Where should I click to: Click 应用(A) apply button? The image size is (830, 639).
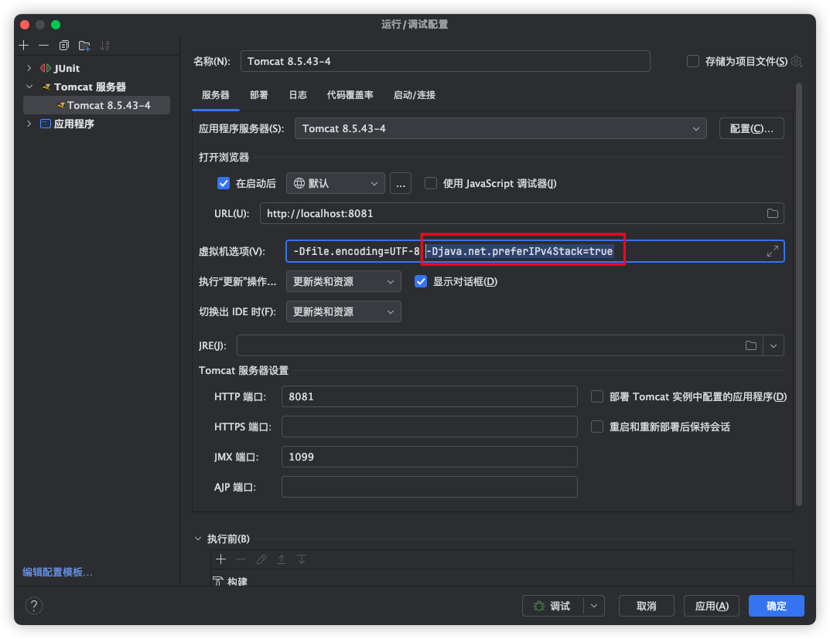click(x=712, y=606)
